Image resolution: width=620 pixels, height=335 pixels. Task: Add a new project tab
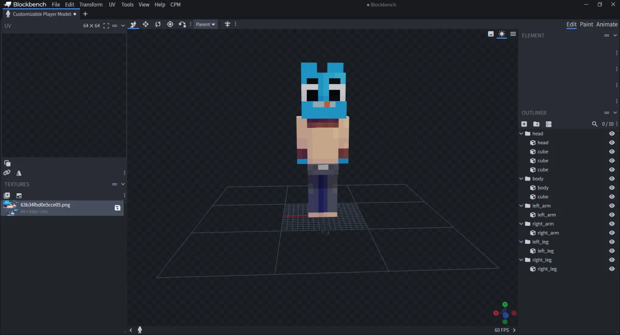click(85, 14)
